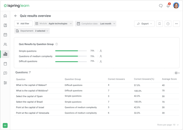Open the question bubble sidebar icon
The image size is (183, 130).
(x=5, y=73)
